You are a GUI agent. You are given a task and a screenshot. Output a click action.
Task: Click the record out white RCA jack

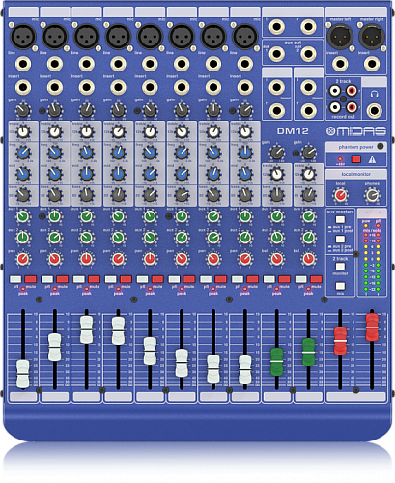(335, 106)
